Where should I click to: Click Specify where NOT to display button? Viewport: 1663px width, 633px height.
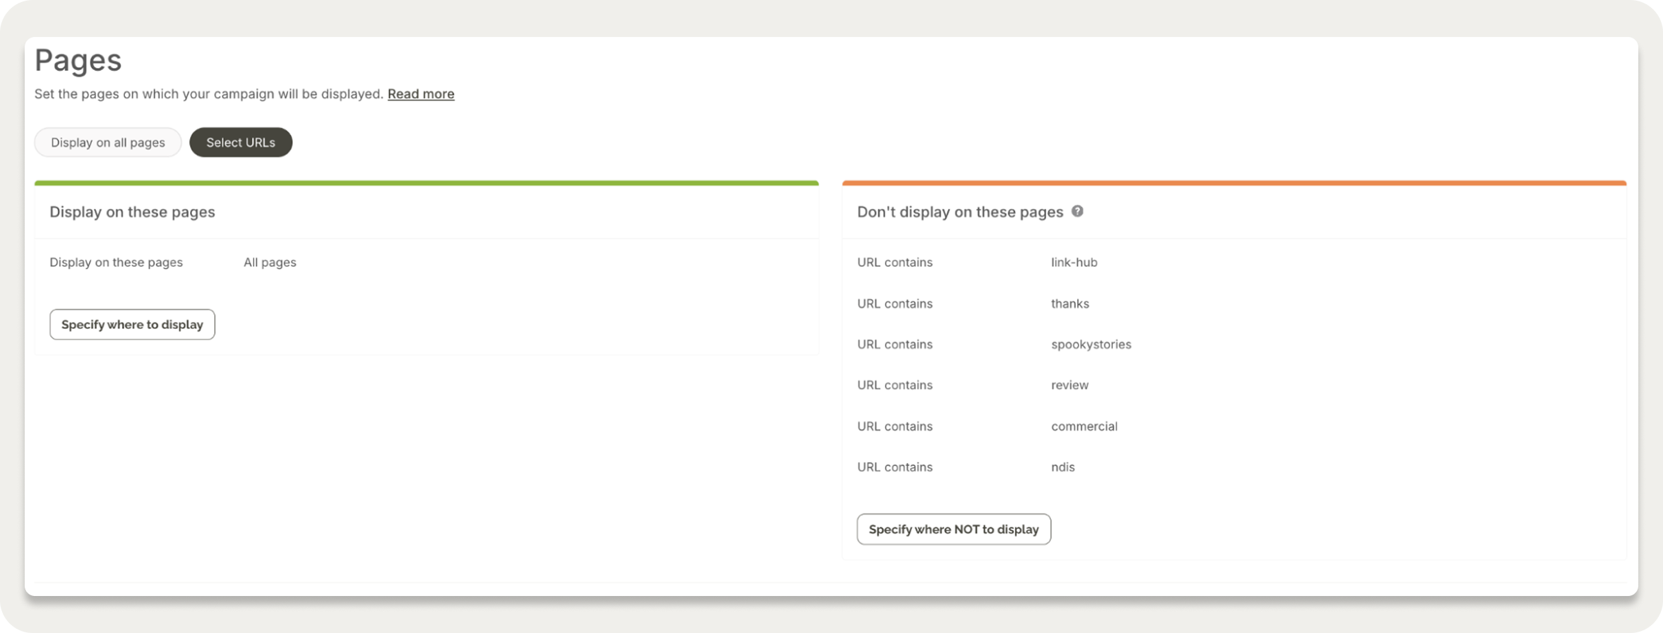click(954, 530)
